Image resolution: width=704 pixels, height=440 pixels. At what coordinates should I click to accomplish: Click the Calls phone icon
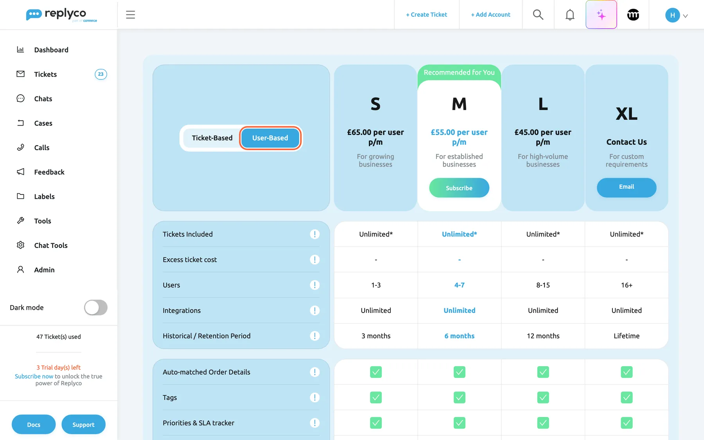(20, 147)
